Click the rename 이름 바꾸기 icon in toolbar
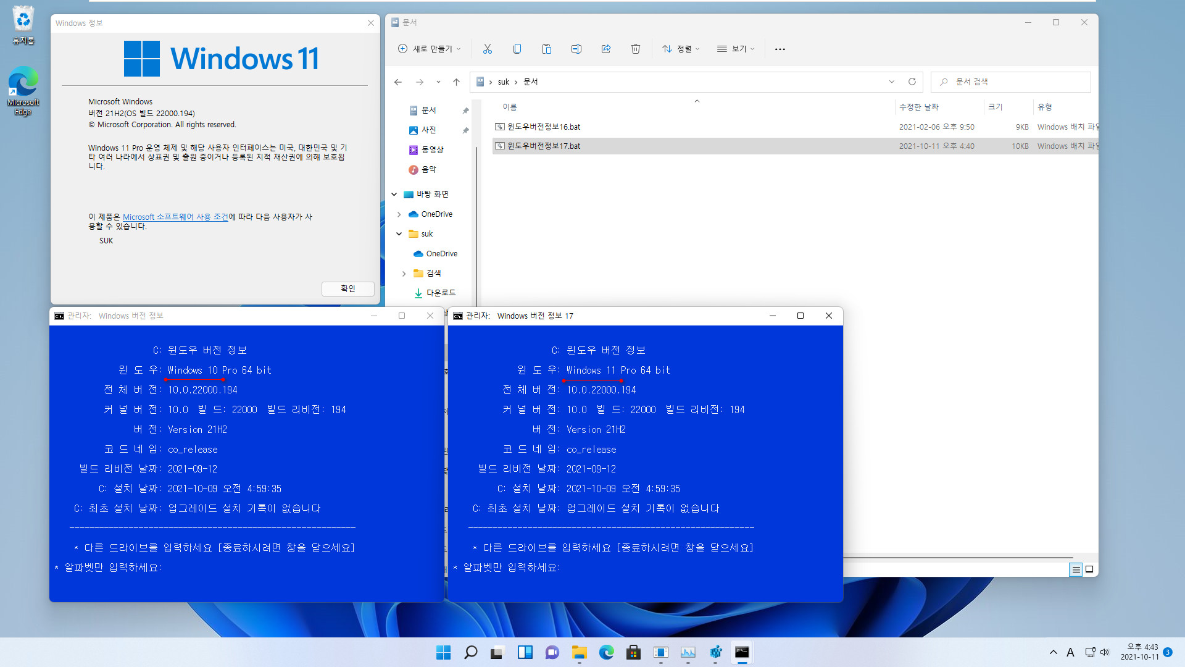 (576, 49)
